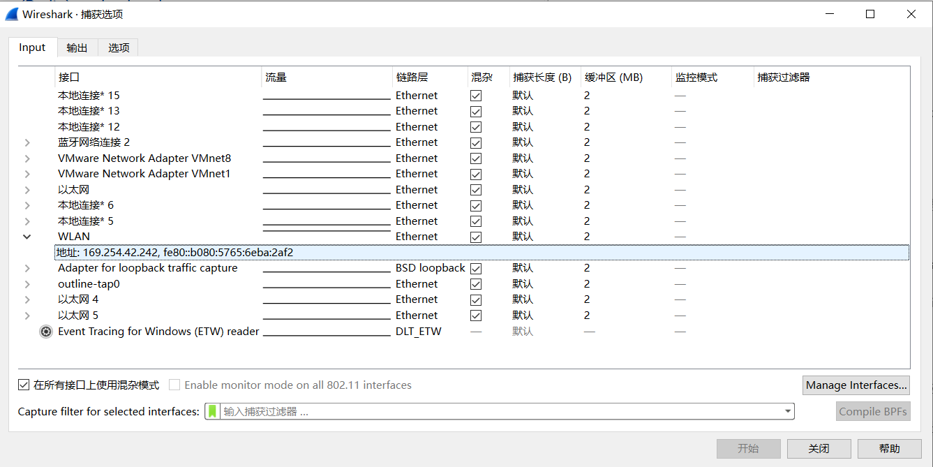Click the DLT_ETW link-layer cell

[419, 332]
